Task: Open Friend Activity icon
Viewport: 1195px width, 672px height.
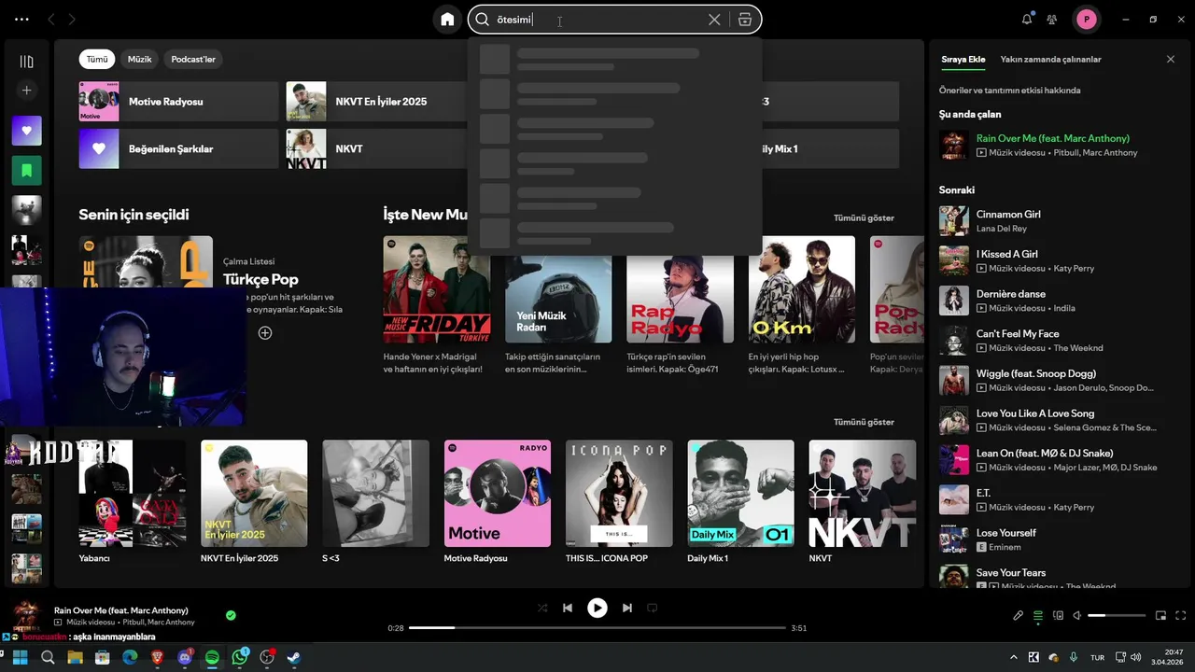Action: 1052,20
